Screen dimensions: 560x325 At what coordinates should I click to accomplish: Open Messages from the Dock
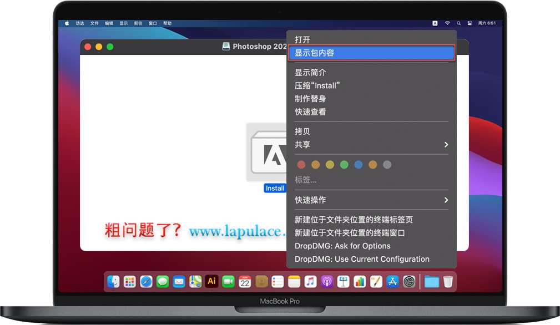pyautogui.click(x=163, y=281)
